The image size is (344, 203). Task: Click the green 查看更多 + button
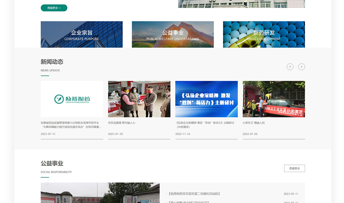tap(54, 8)
